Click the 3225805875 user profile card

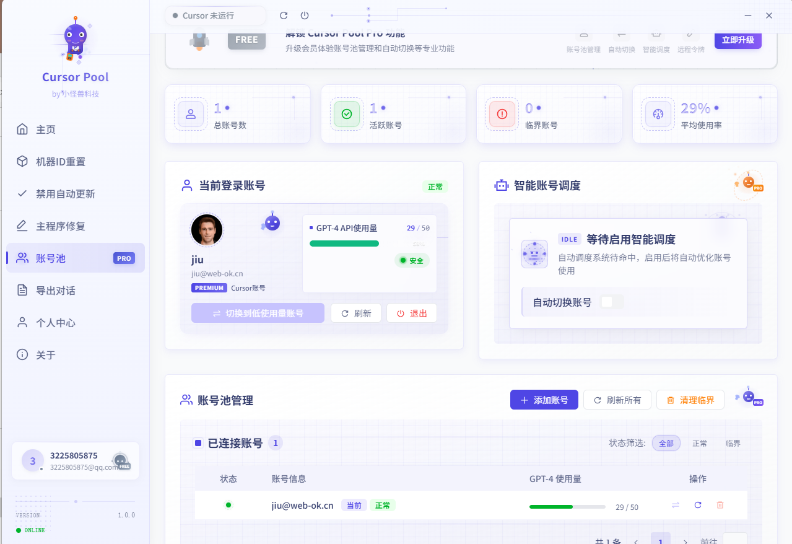pyautogui.click(x=76, y=461)
